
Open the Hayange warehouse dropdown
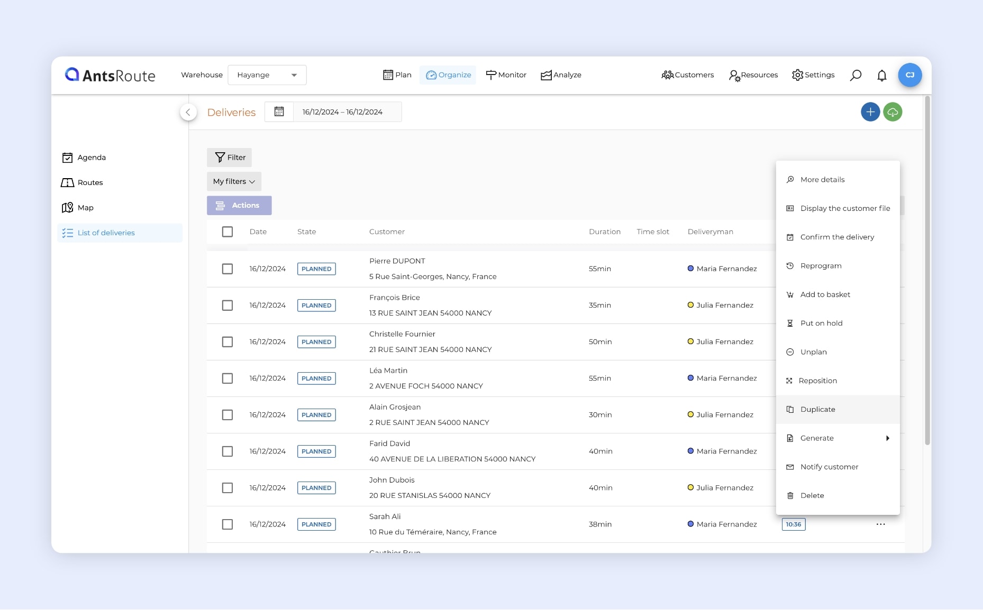[x=267, y=75]
